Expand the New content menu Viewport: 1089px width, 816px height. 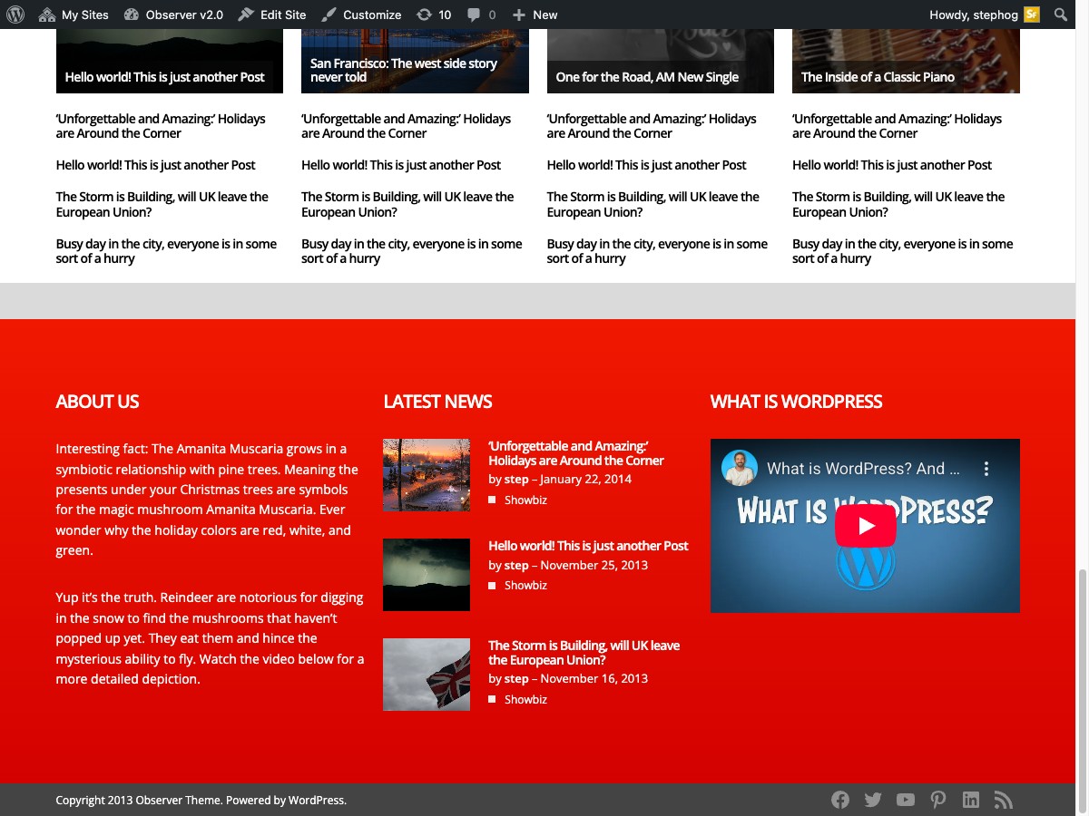(x=535, y=15)
